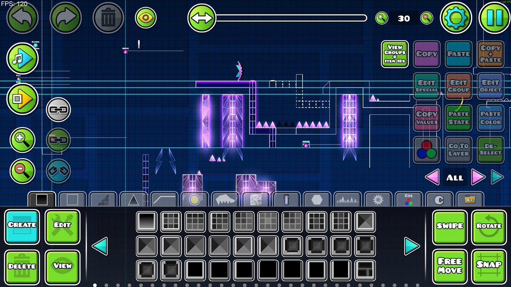Go to previous layer with pink left arrow

[432, 177]
